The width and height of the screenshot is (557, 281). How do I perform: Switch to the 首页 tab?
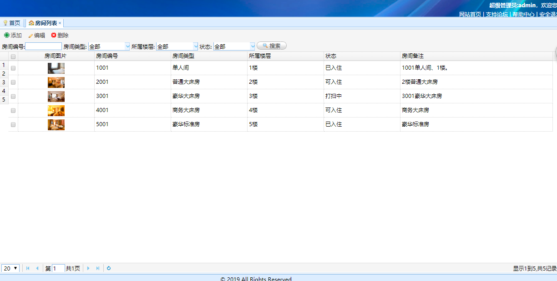pyautogui.click(x=12, y=23)
